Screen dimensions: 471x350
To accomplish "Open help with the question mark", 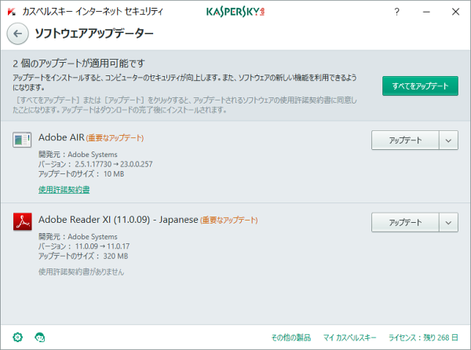I will 396,12.
